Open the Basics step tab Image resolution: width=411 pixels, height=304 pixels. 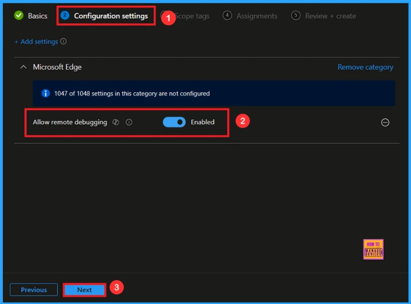[x=31, y=16]
